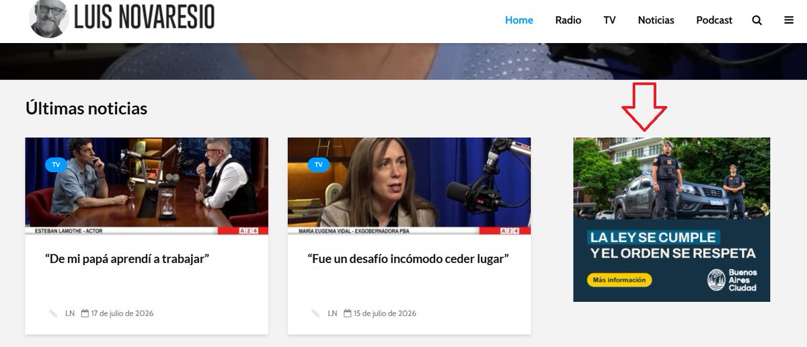Click LN author link in Vidal card
807x347 pixels.
[x=332, y=313]
